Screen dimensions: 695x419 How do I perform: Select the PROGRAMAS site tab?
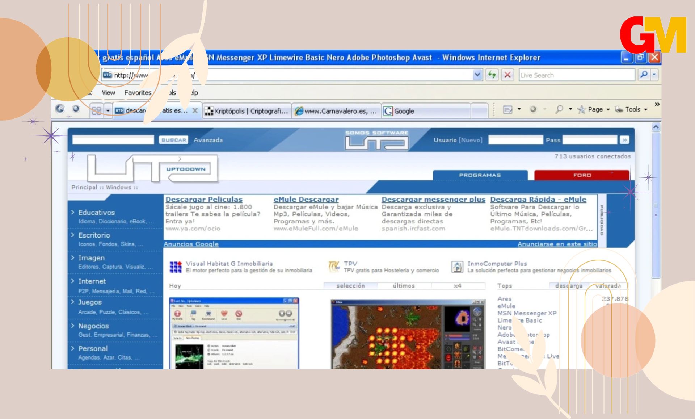point(480,175)
